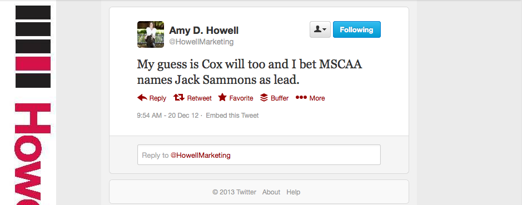Open the user actions person dropdown

tap(320, 29)
